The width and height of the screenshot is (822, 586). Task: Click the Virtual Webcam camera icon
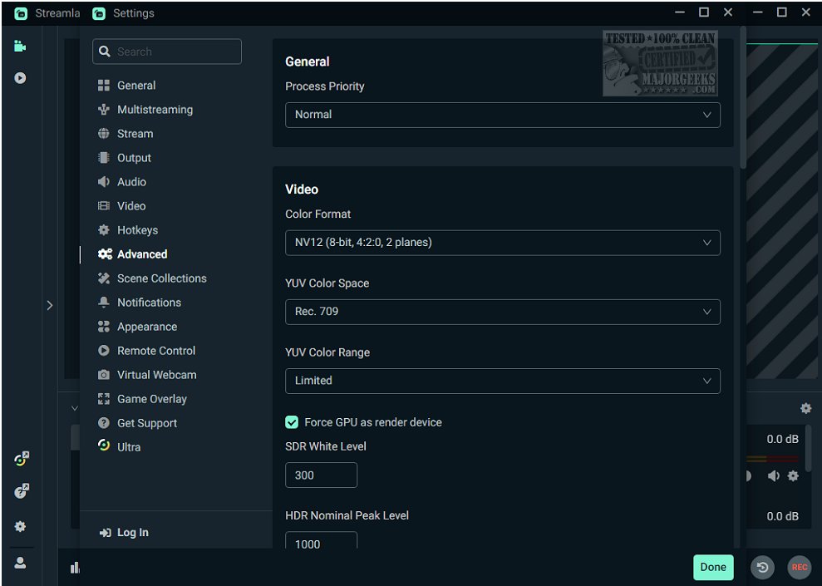pyautogui.click(x=104, y=375)
